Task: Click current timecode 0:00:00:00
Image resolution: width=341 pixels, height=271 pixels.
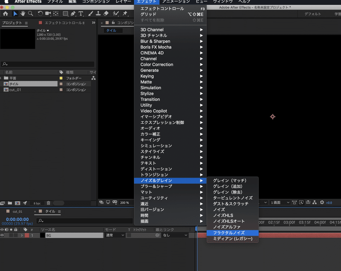Action: point(17,220)
